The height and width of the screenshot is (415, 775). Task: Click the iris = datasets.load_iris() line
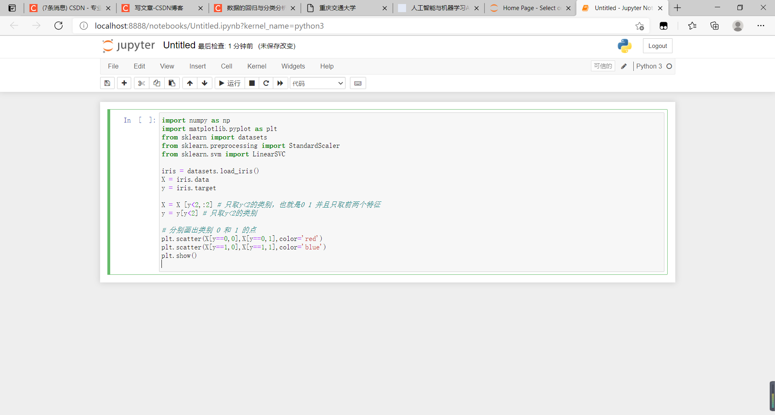click(210, 171)
